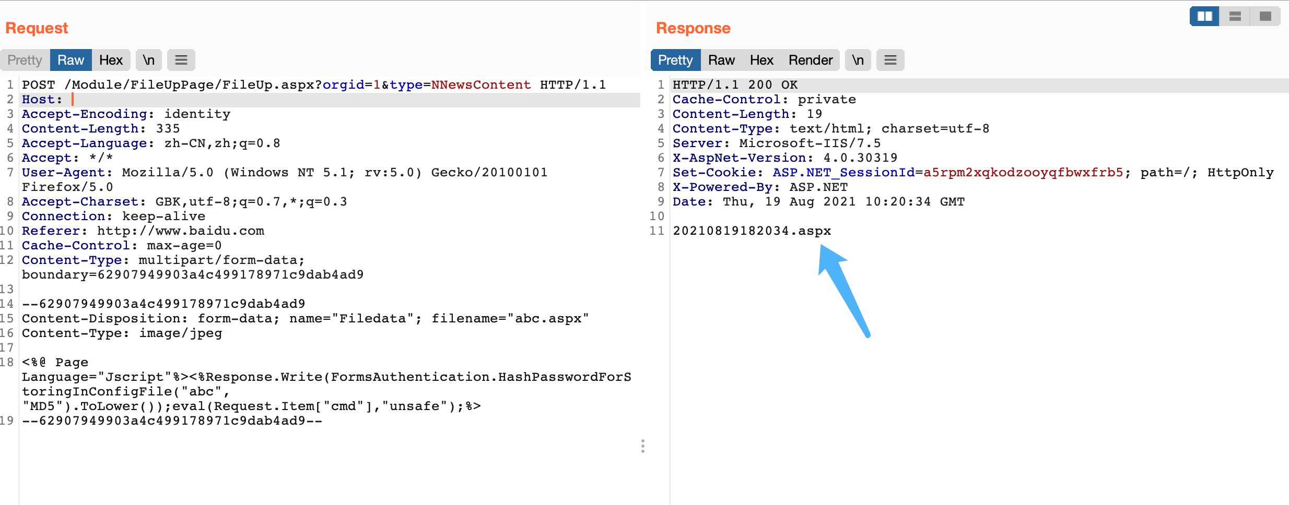Select the Pretty tab in Response panel
Screen dimensions: 1289x505
point(675,60)
